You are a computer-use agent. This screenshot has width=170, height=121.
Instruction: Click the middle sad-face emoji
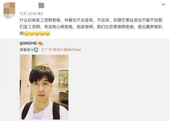[37, 33]
